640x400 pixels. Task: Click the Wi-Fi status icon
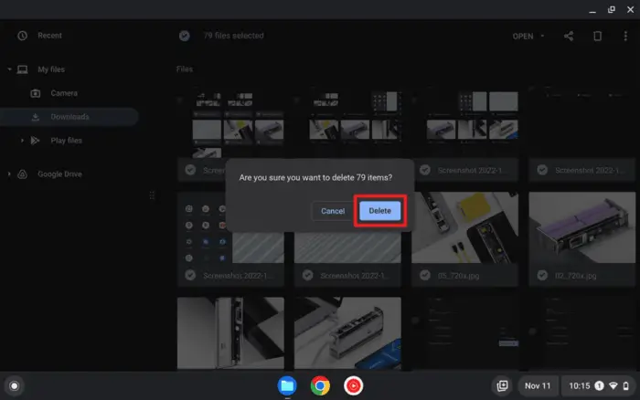tap(613, 385)
